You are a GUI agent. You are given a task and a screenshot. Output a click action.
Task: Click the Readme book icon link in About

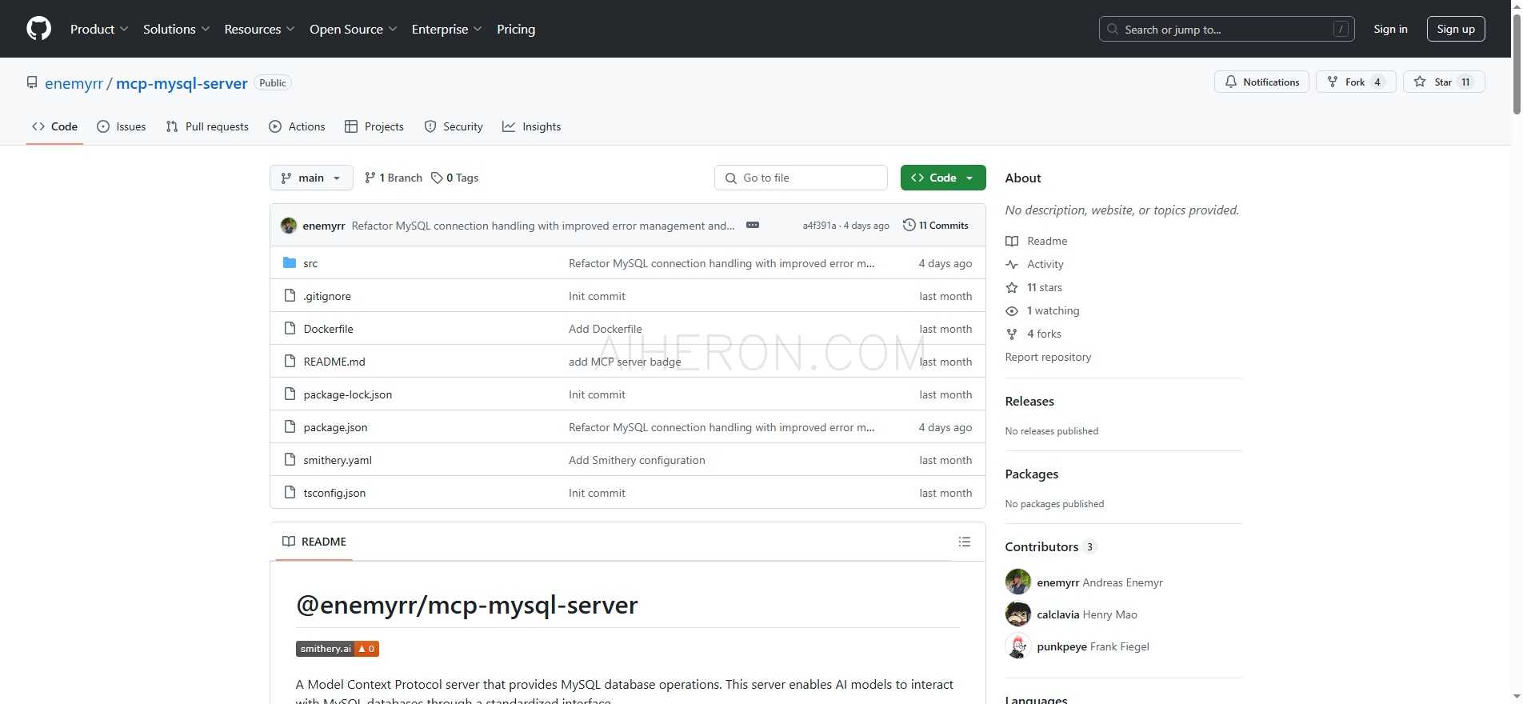1037,241
